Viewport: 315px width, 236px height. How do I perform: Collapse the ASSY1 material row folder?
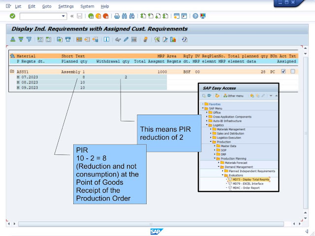tap(12, 71)
